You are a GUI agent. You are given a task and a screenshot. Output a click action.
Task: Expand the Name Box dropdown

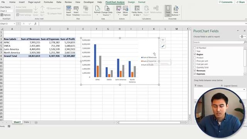tap(14, 24)
